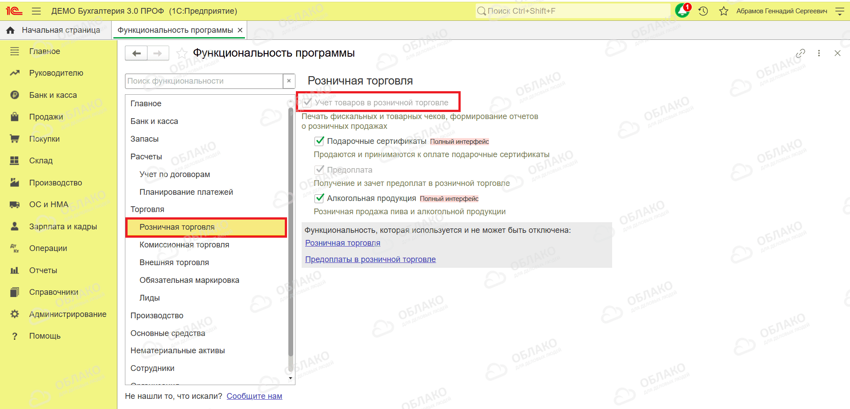Open the history clock icon
This screenshot has width=850, height=409.
(703, 11)
